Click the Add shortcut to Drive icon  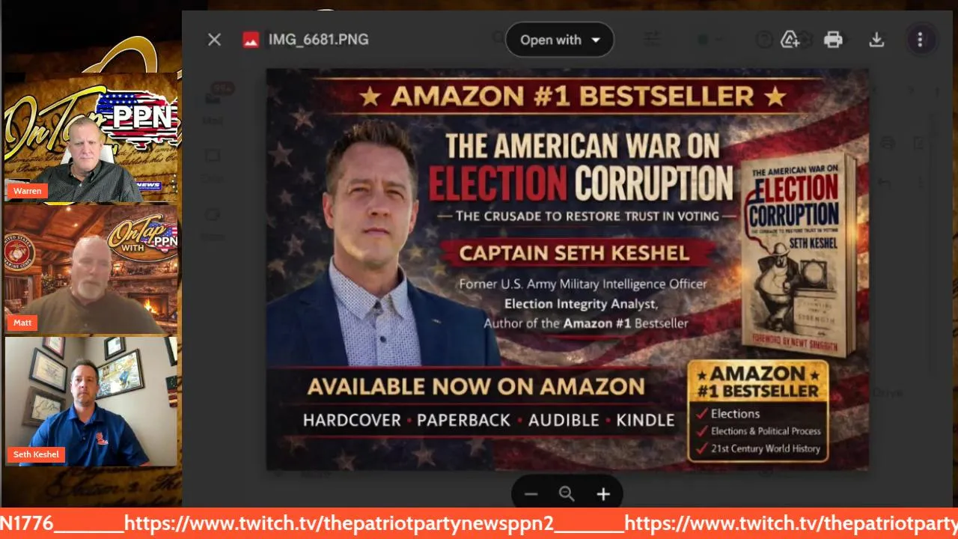[790, 40]
